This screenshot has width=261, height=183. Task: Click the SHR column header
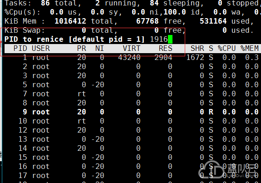coord(197,49)
